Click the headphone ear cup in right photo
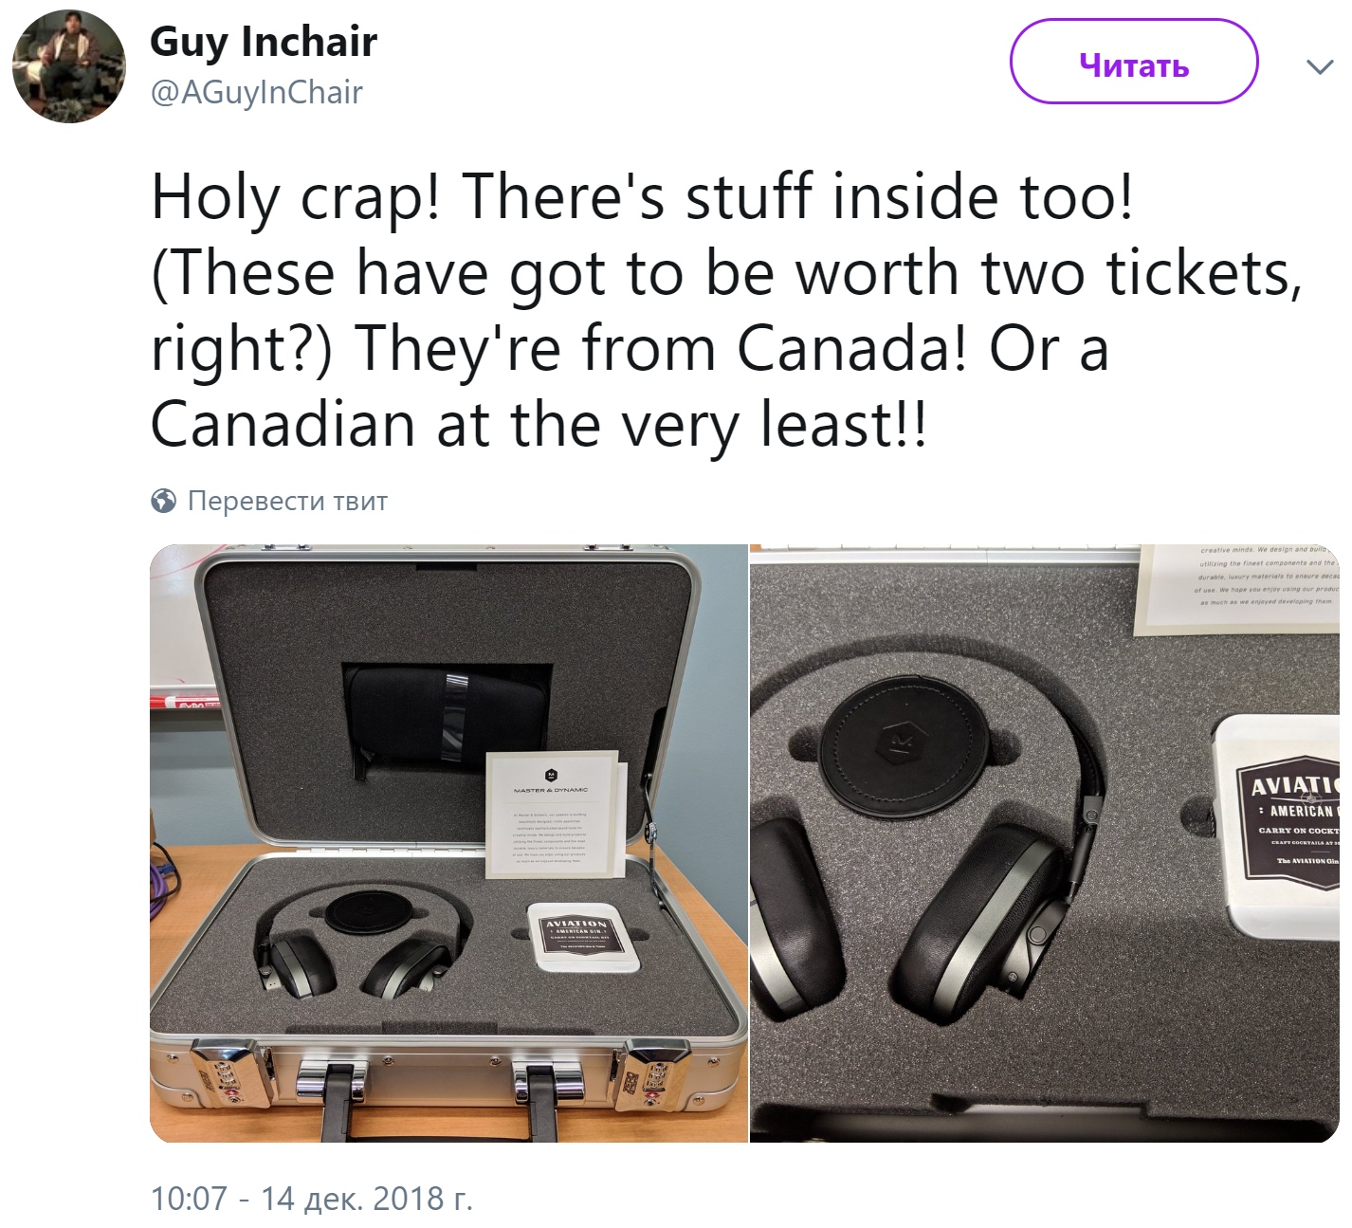The height and width of the screenshot is (1228, 1352). (977, 915)
